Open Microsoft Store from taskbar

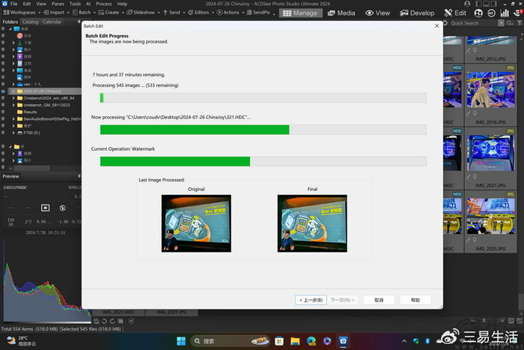[279, 341]
